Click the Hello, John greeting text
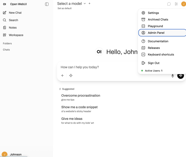The image size is (186, 157). 122,52
